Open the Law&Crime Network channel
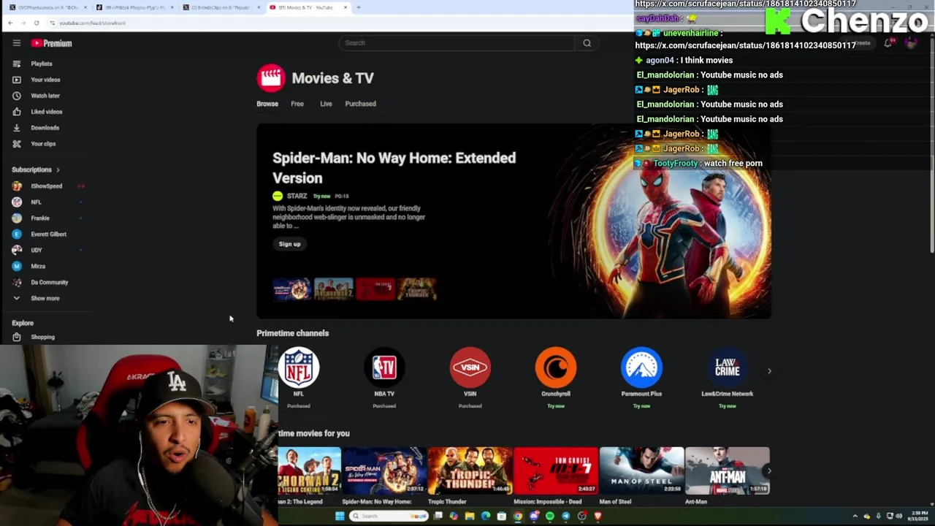The width and height of the screenshot is (935, 526). click(727, 367)
